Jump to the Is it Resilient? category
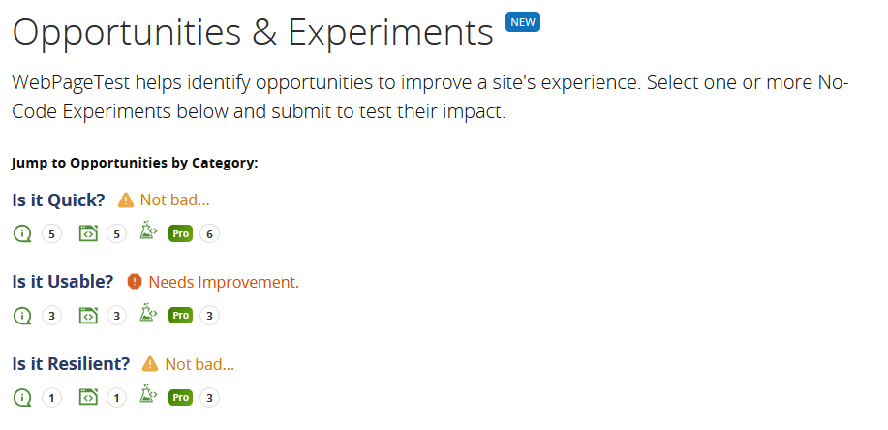Image resolution: width=888 pixels, height=430 pixels. (71, 364)
